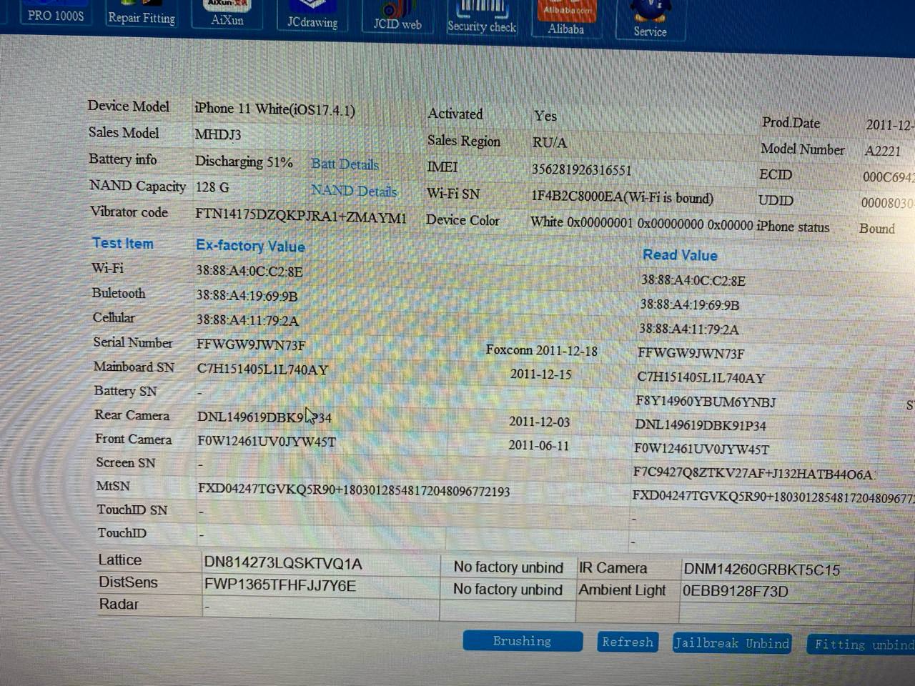Select IR Camera value DNM14260GRBKT5C15
Screen dimensions: 915x686
[761, 570]
